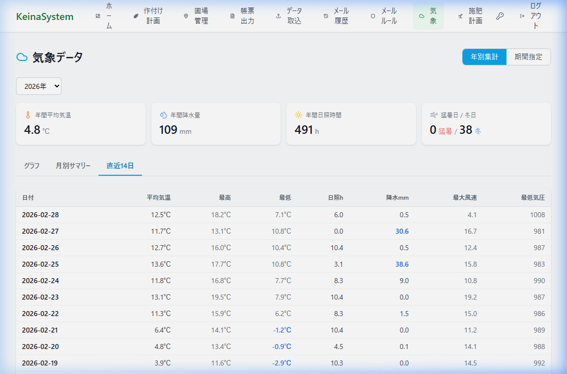Click the shield icon for メールルール
The width and height of the screenshot is (567, 374).
click(x=372, y=16)
